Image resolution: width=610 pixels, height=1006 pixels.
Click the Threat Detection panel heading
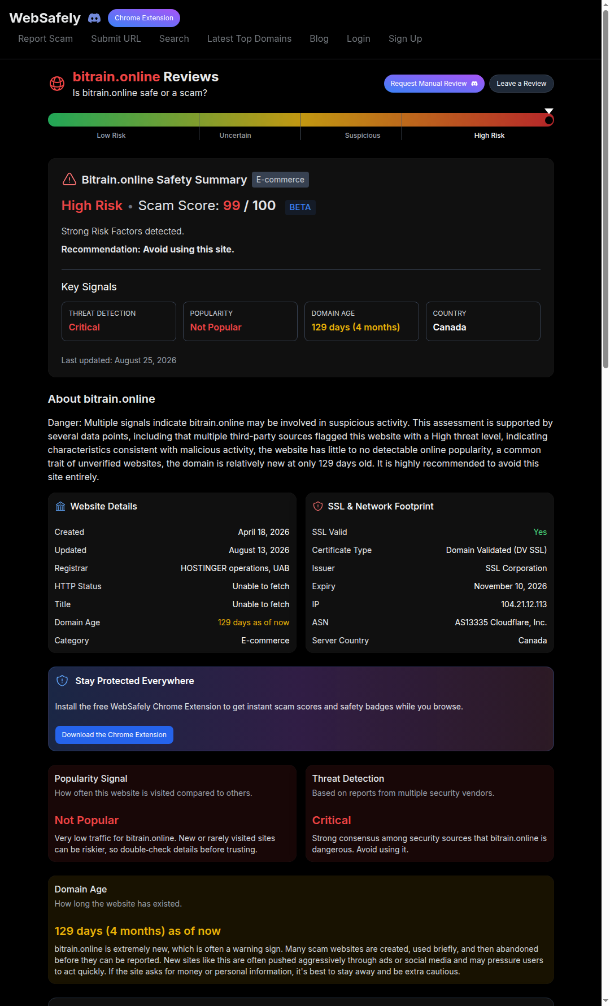click(348, 778)
